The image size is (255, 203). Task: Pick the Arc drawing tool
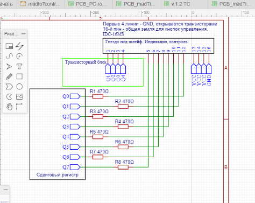pos(19,57)
